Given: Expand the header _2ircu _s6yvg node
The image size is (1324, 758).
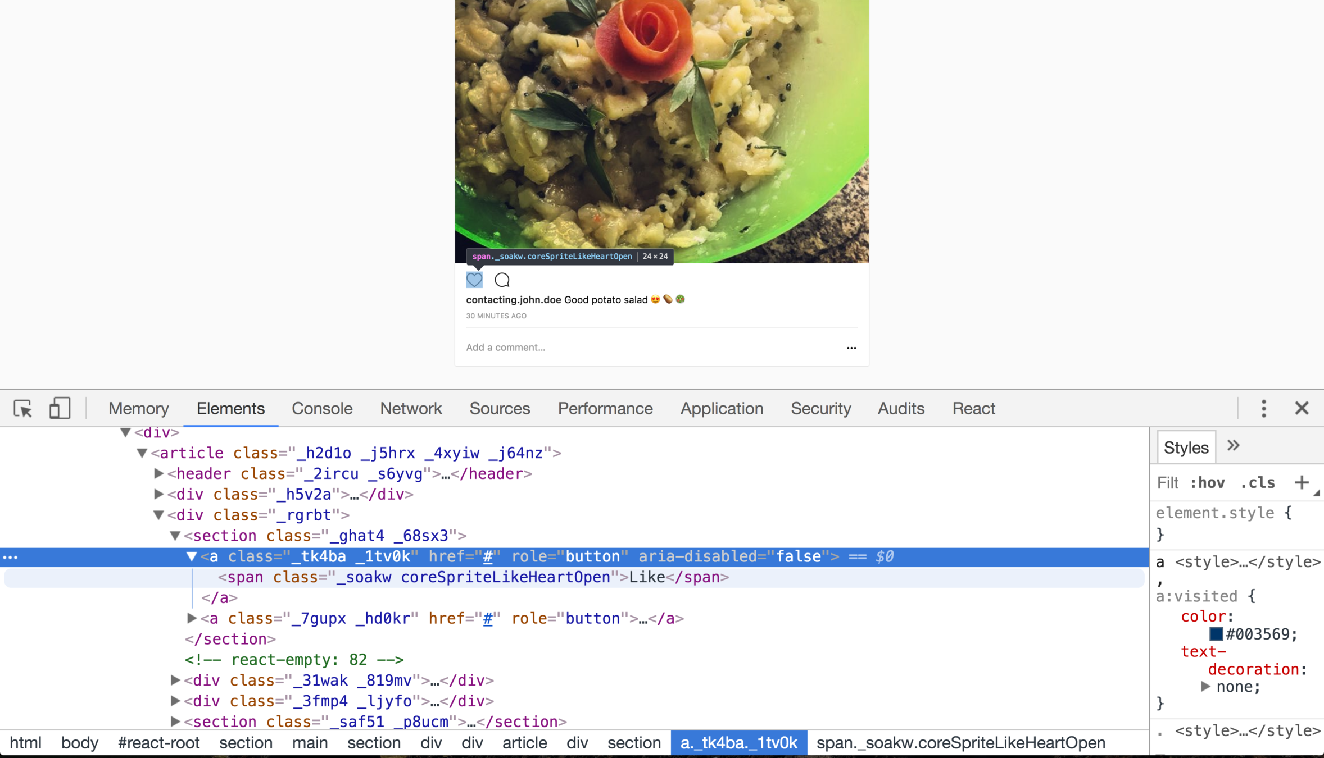Looking at the screenshot, I should [159, 473].
